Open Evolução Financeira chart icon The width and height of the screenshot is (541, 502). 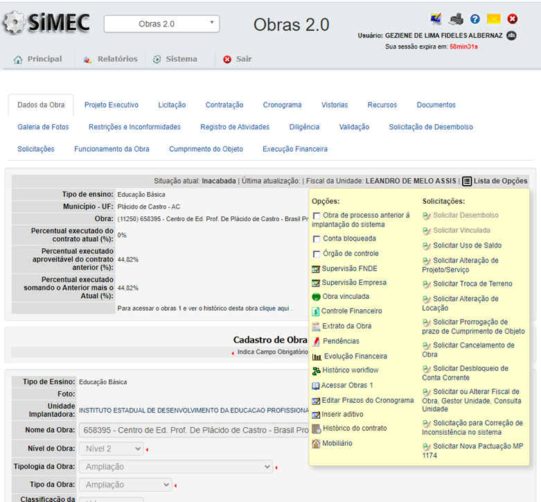pos(317,356)
